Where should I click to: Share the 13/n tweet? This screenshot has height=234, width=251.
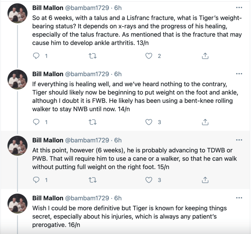coord(205,56)
